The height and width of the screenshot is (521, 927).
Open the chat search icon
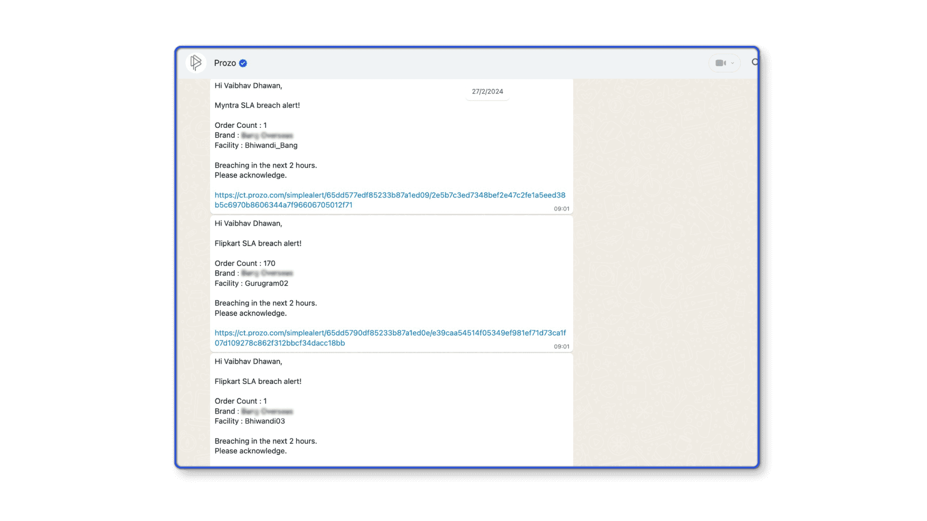[x=755, y=63]
